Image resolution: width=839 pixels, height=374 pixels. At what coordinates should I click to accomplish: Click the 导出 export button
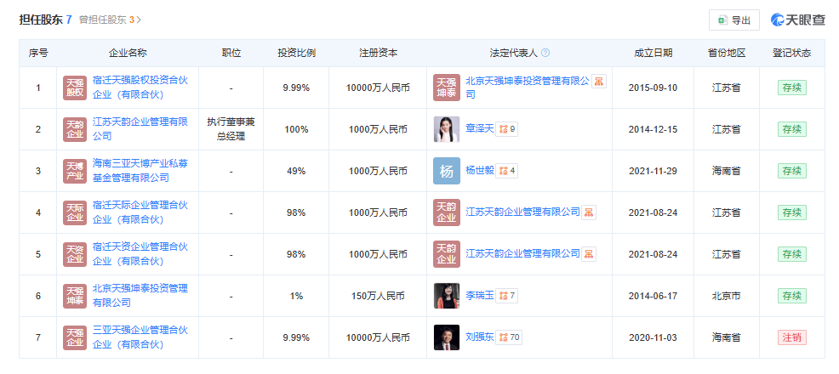(x=734, y=20)
